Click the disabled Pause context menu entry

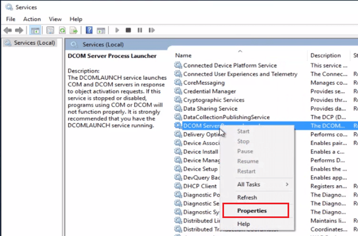257,151
